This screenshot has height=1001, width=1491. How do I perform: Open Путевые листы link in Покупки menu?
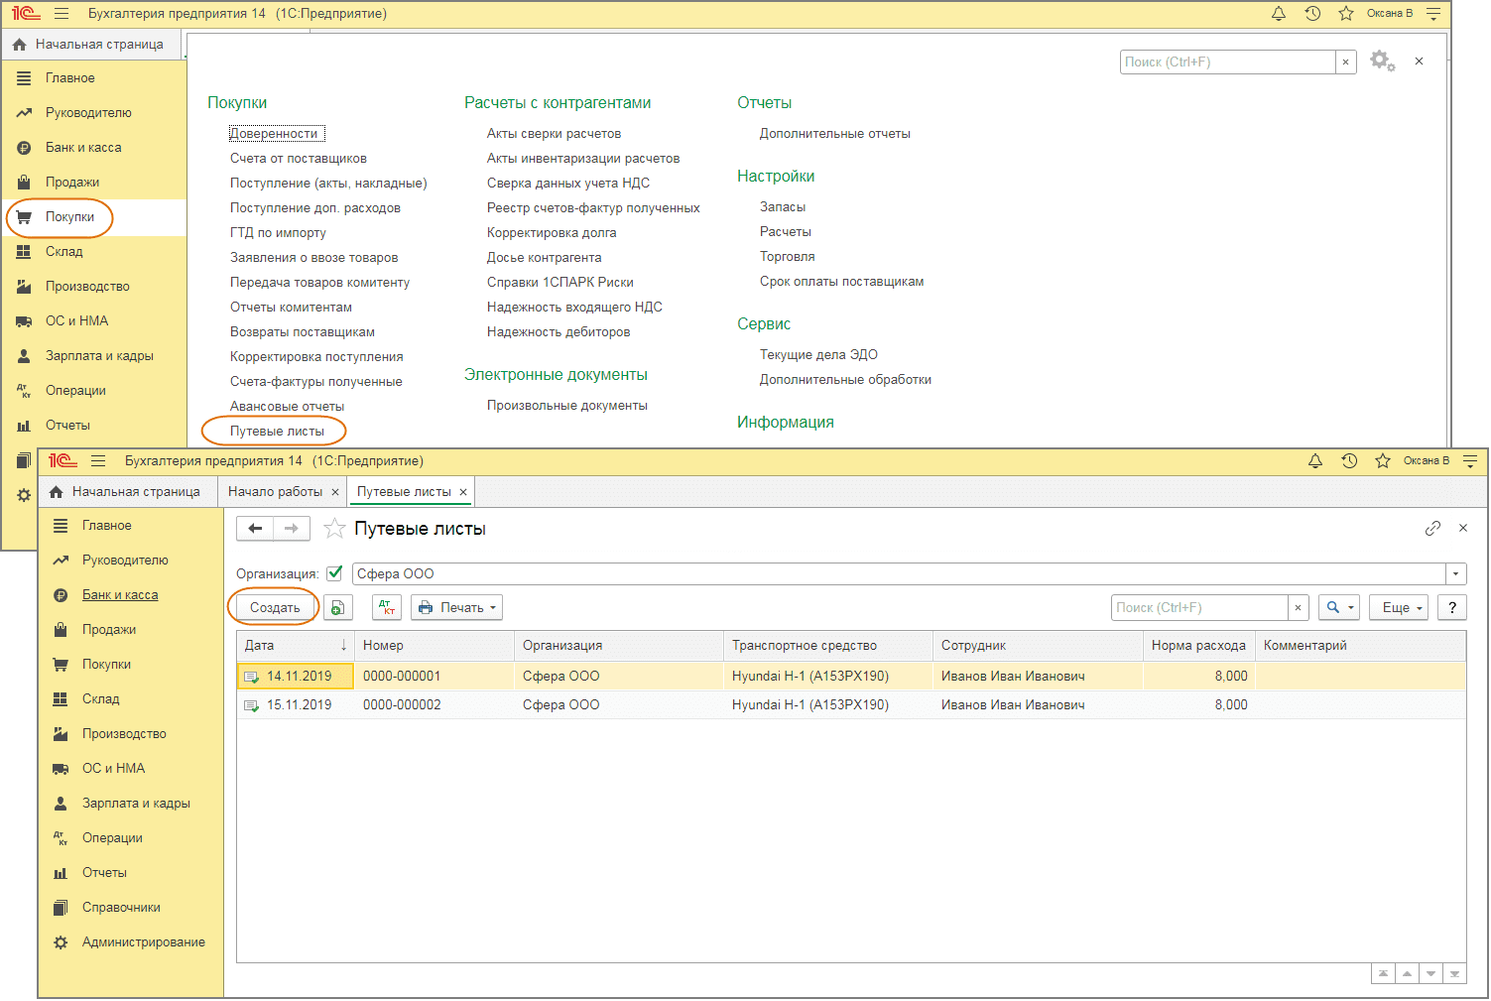coord(277,432)
